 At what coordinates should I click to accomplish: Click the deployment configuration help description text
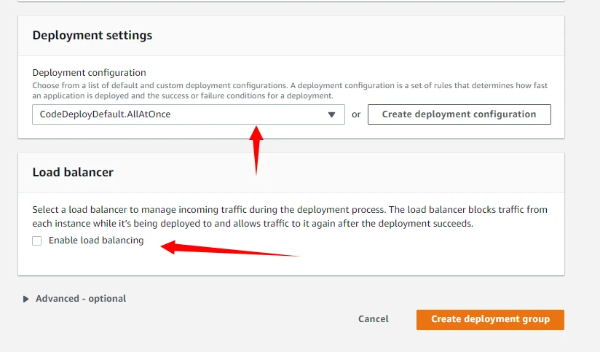point(290,90)
